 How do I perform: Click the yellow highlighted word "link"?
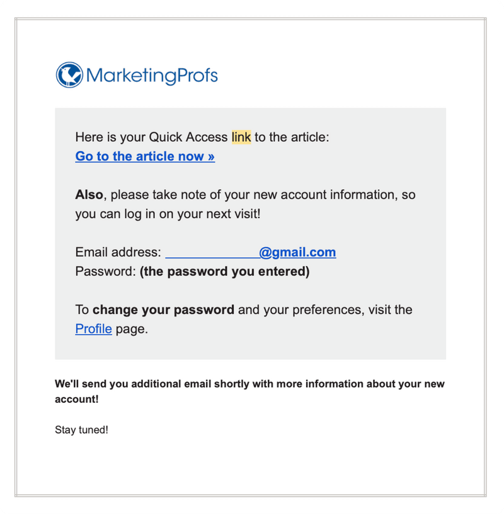[x=241, y=137]
